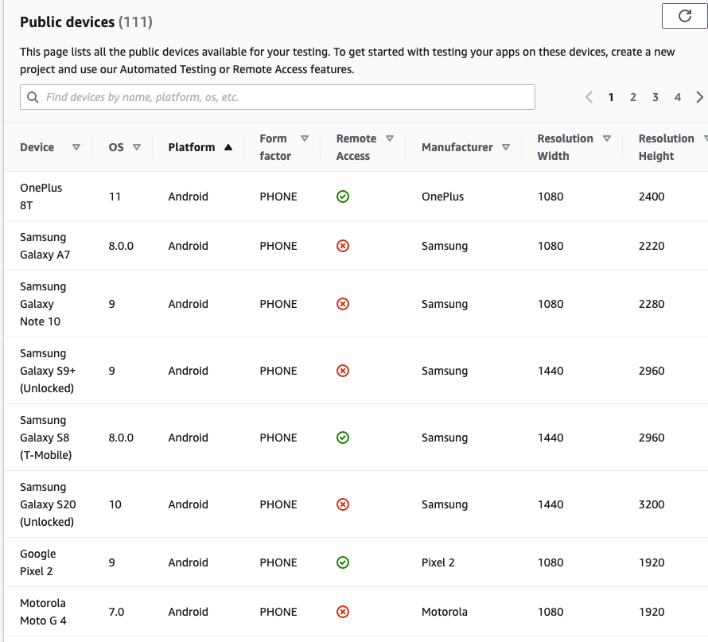Click the Remote Access header
The width and height of the screenshot is (708, 642).
click(x=356, y=147)
